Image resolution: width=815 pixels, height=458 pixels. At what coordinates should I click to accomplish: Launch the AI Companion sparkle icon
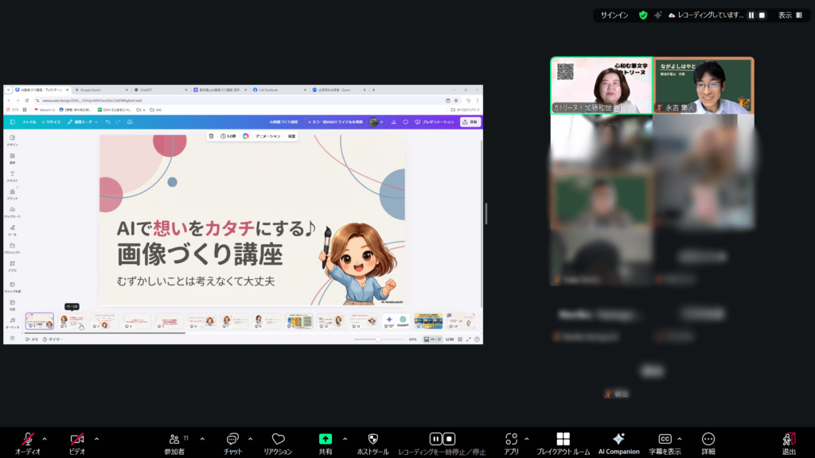[618, 439]
